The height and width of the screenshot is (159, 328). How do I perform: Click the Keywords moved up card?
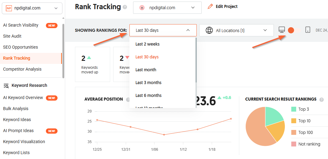click(92, 64)
